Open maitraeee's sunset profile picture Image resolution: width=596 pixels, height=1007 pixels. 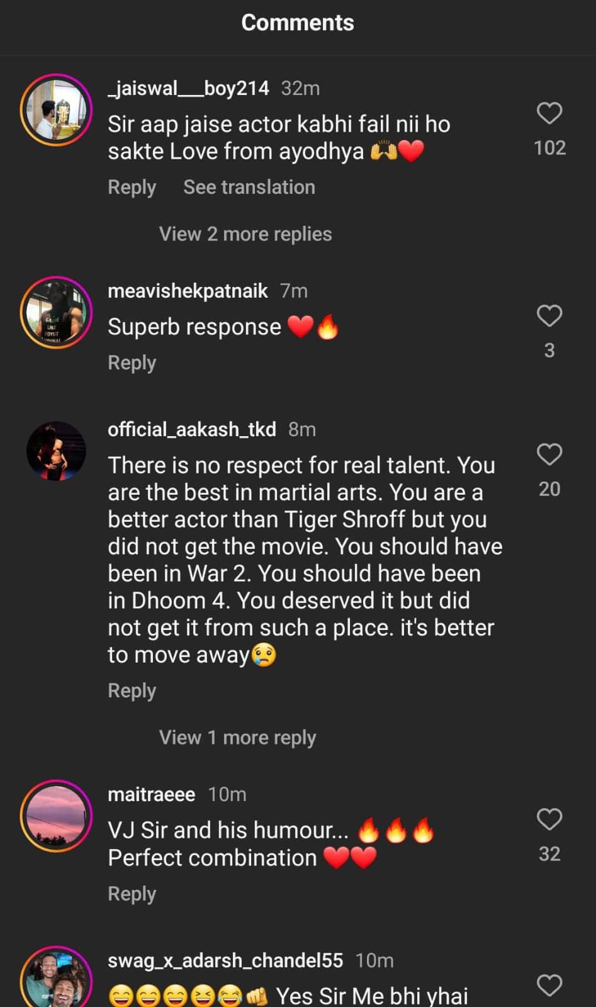[x=56, y=816]
